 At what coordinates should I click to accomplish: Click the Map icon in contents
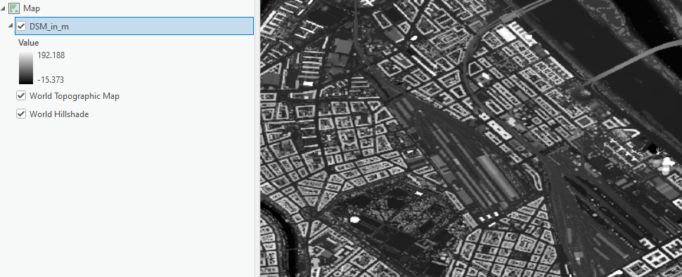point(14,8)
